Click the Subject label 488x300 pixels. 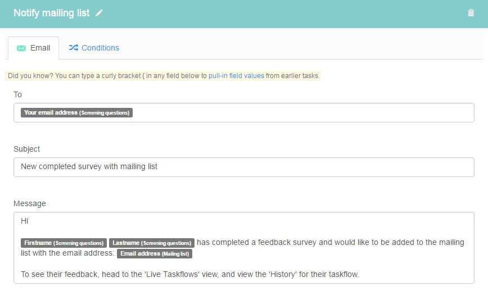pyautogui.click(x=27, y=149)
